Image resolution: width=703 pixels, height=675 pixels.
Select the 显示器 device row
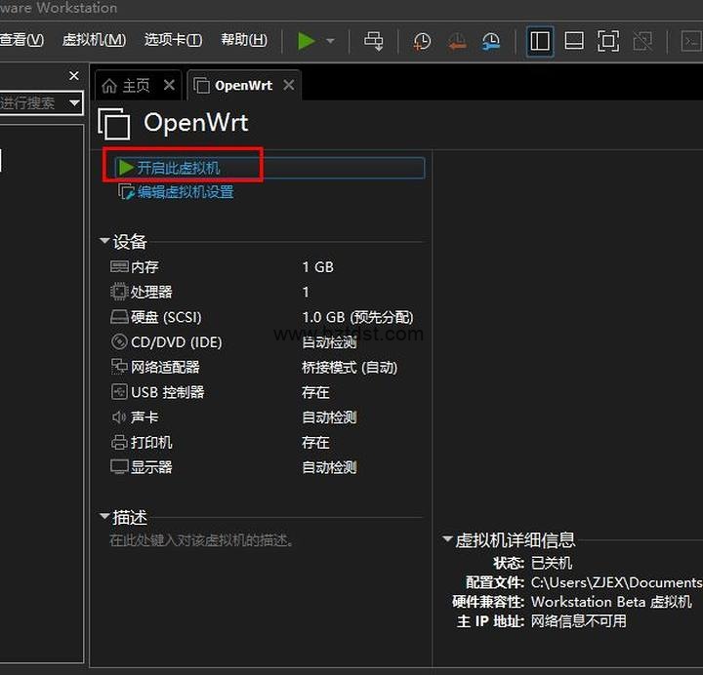(265, 467)
